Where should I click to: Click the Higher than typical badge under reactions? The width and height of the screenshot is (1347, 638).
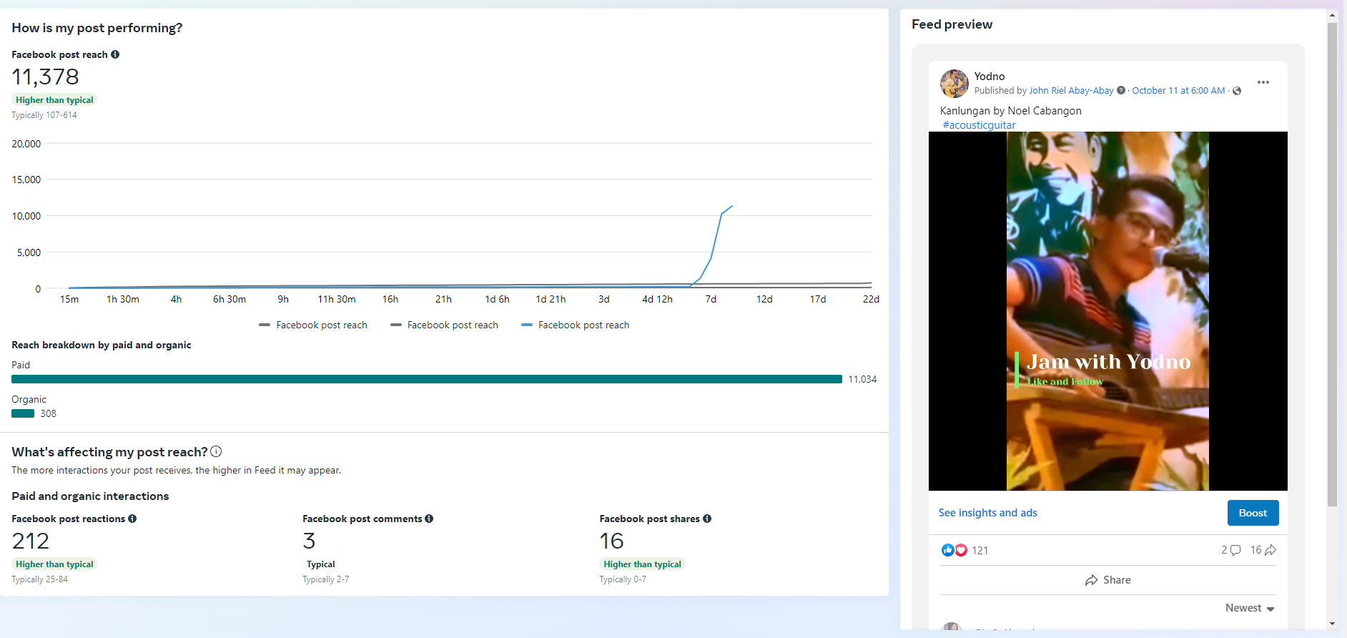[x=54, y=564]
